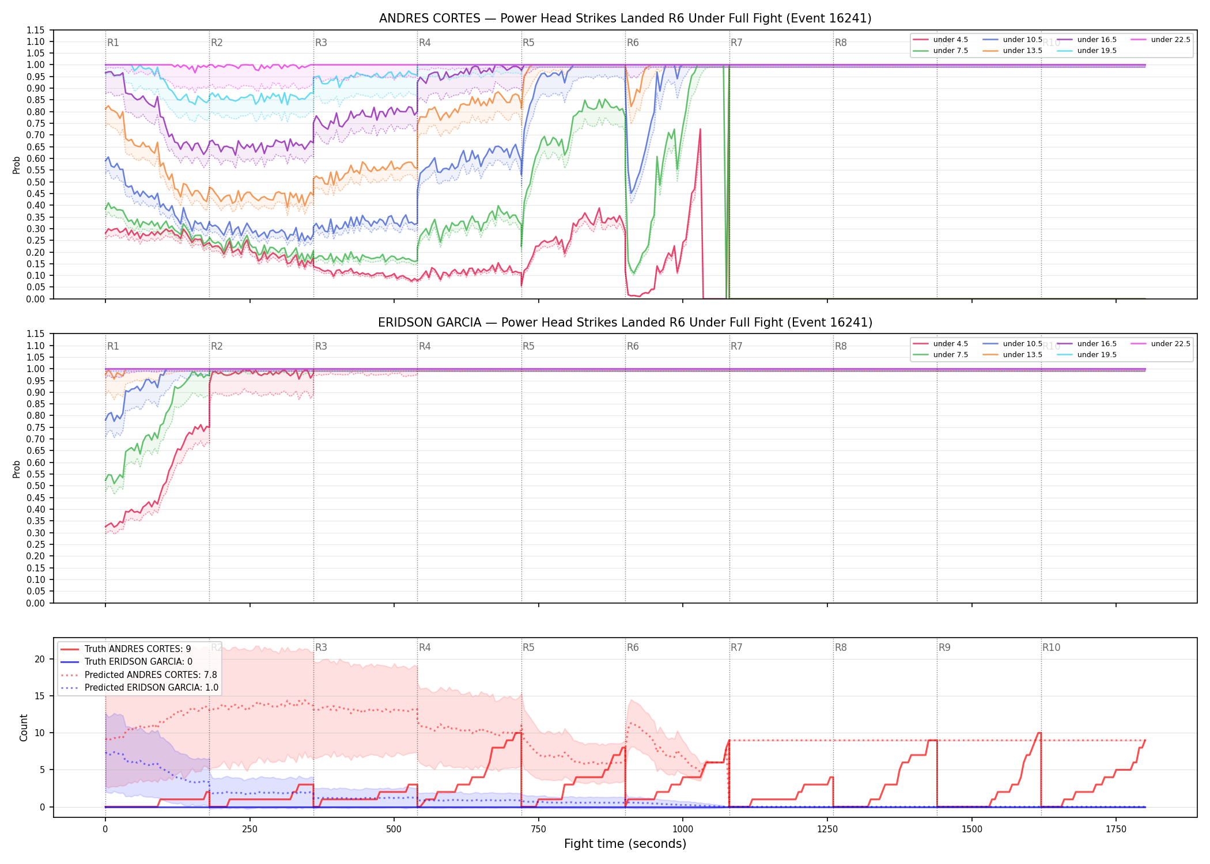Click 'under 13.5' legend entry in Eridson Garcia chart
The width and height of the screenshot is (1210, 864).
pos(1012,355)
